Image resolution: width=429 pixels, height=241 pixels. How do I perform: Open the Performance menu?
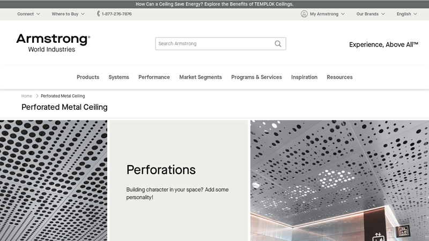pos(154,77)
